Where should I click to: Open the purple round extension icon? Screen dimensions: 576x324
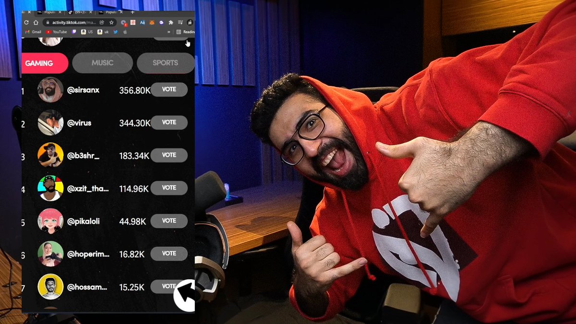click(x=161, y=22)
